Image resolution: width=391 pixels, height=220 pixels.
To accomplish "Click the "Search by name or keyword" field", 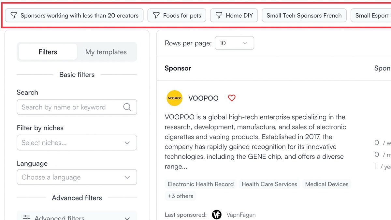I will pyautogui.click(x=68, y=107).
